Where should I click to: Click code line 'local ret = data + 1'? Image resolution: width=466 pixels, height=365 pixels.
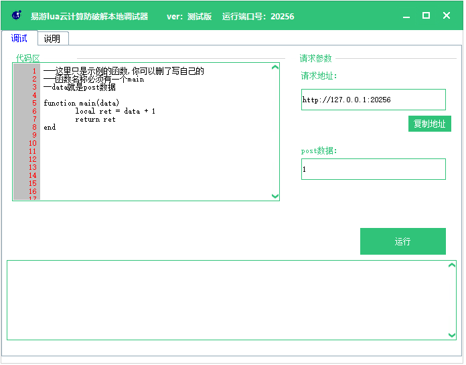pos(115,111)
